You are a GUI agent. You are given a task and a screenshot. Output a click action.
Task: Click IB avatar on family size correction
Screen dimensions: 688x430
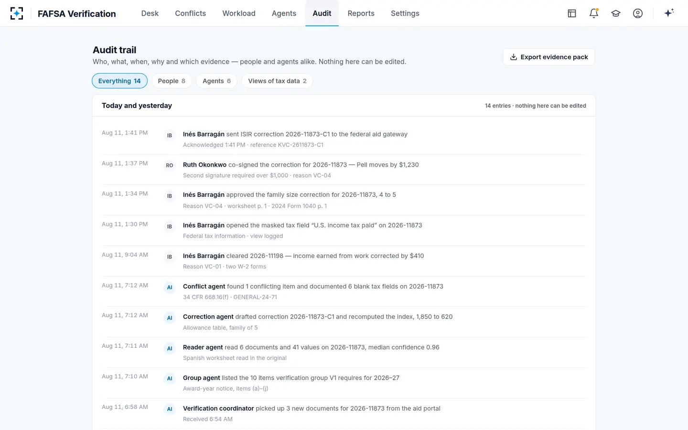(170, 196)
